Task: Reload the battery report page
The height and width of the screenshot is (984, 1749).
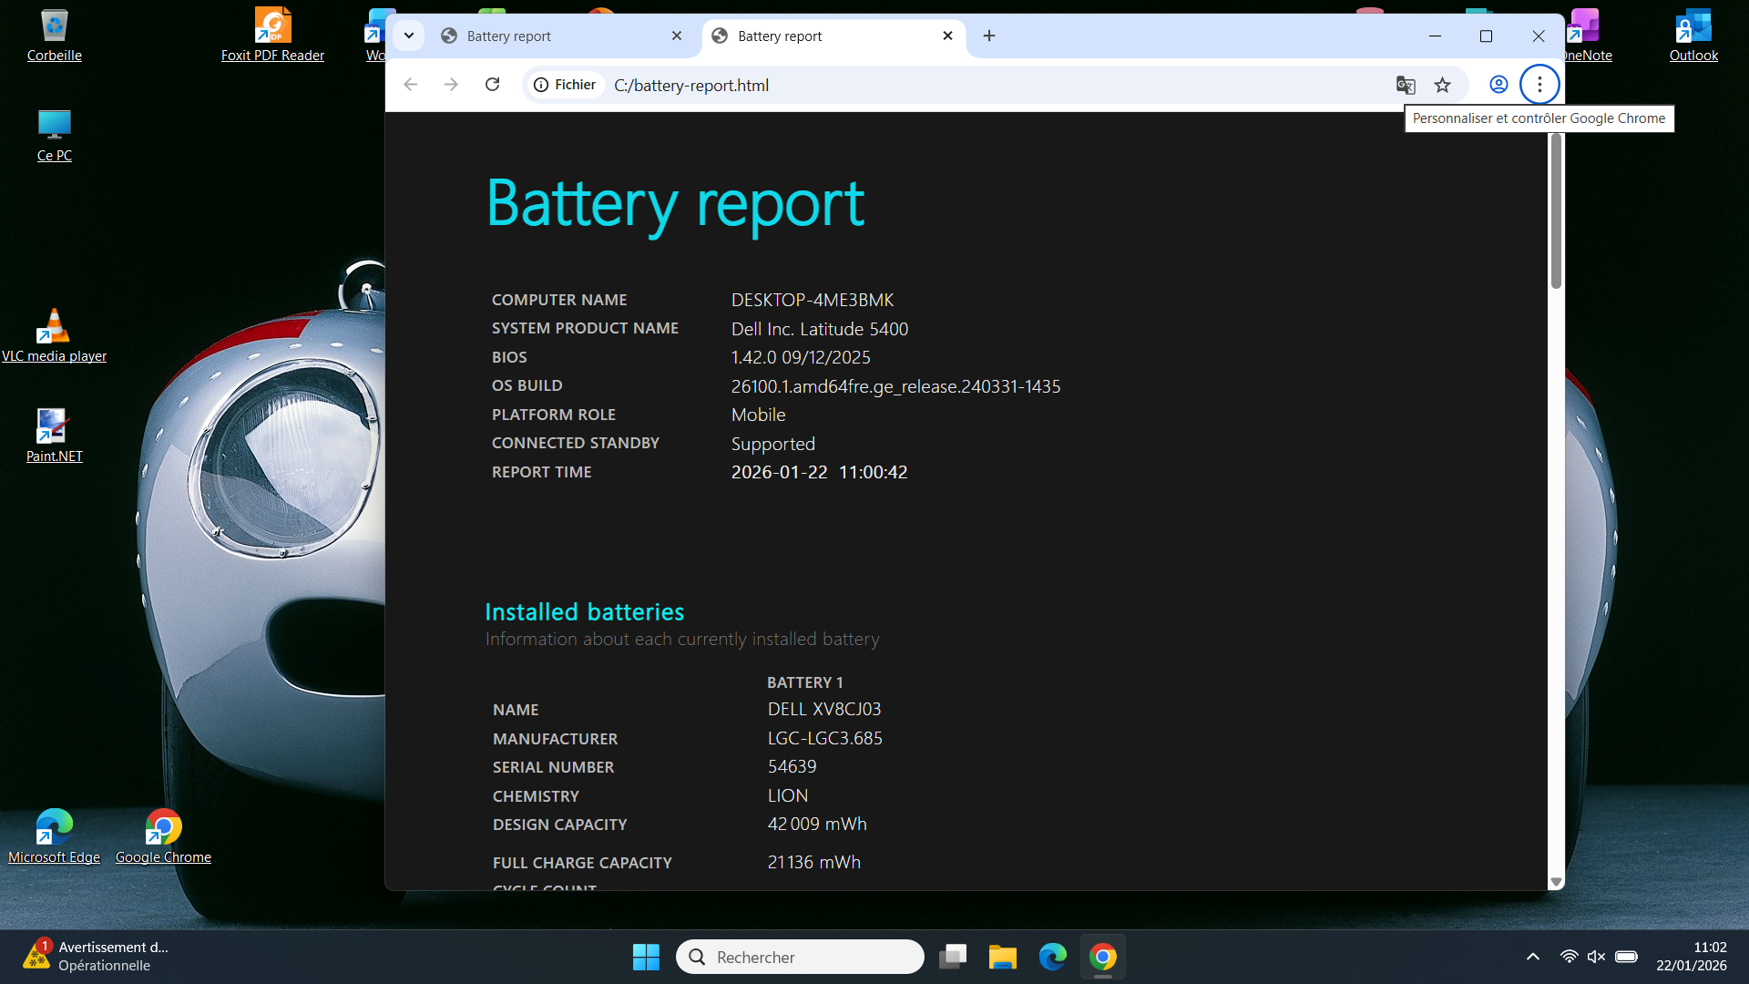Action: point(493,85)
